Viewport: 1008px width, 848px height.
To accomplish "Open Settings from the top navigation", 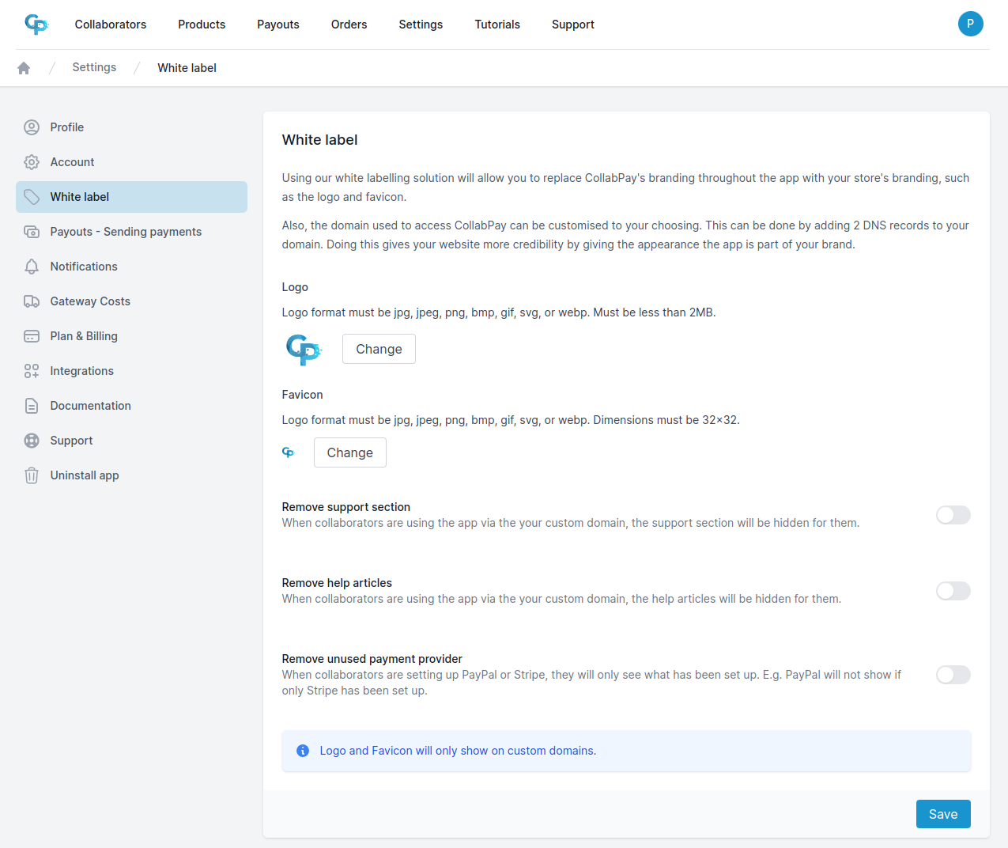I will (421, 25).
